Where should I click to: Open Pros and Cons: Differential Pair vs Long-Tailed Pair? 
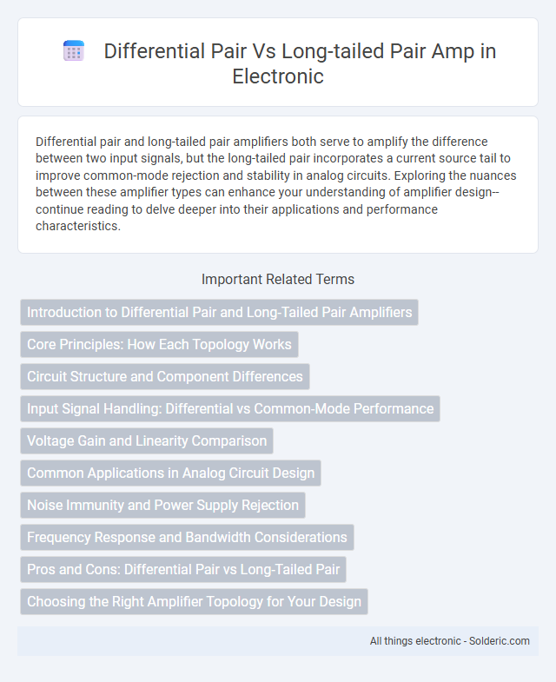pos(183,570)
